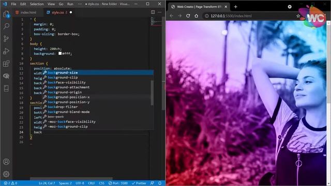Image resolution: width=331 pixels, height=186 pixels.
Task: Open the Go menu
Action: pyautogui.click(x=61, y=4)
